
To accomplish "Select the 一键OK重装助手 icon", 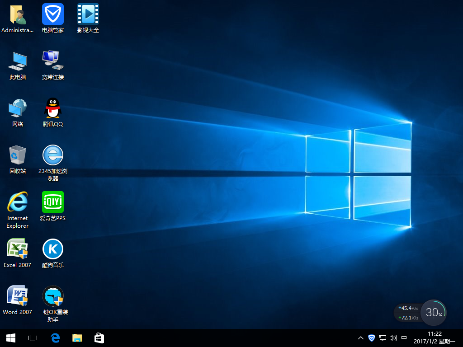I will point(53,296).
